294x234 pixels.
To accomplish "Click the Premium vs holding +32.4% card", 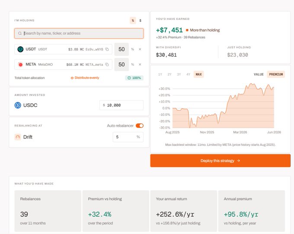I will 116,211.
